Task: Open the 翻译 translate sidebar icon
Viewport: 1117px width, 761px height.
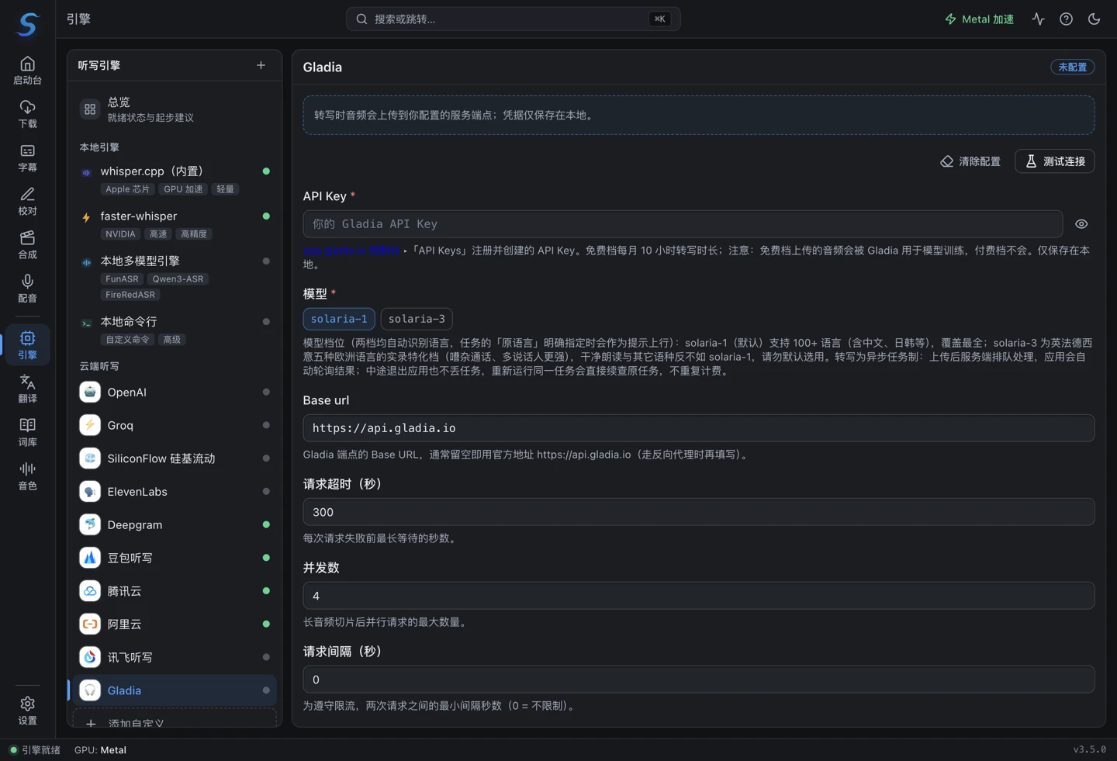Action: (x=27, y=388)
